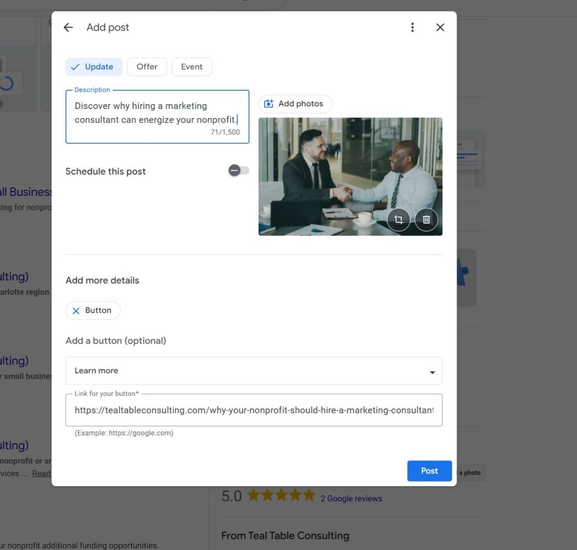The image size is (577, 550).
Task: Click into the Description text field
Action: pos(157,116)
